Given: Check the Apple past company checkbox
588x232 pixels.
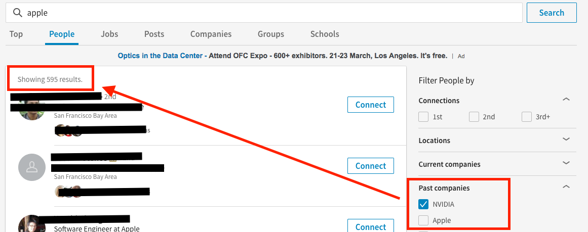Looking at the screenshot, I should click(423, 220).
